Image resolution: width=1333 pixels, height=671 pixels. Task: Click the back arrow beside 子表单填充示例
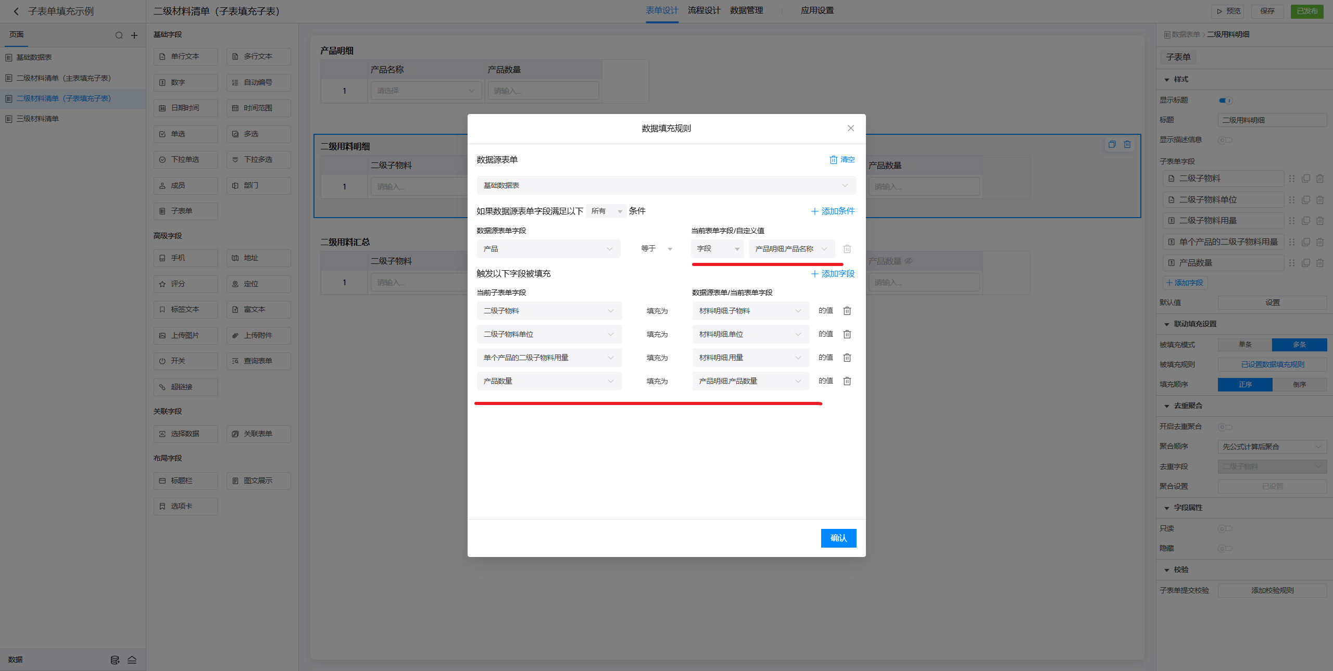16,11
